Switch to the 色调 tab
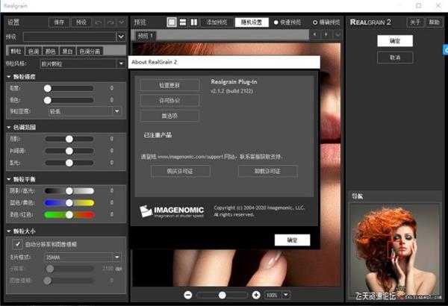 pos(34,51)
